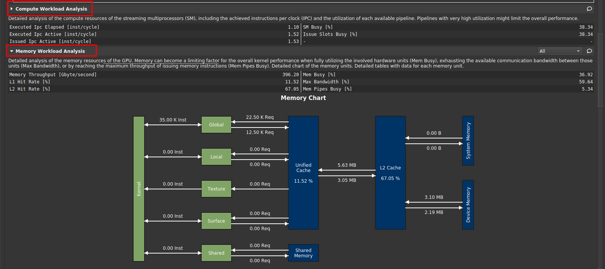Click the Texture block in chart
Screen dimensions: 605x269
(216, 189)
